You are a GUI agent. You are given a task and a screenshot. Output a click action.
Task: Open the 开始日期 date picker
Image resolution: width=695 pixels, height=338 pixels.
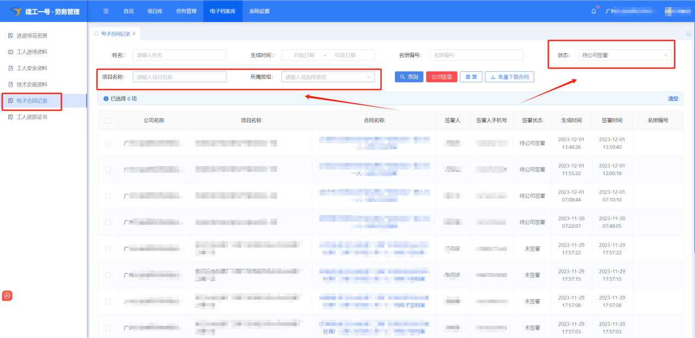[304, 55]
